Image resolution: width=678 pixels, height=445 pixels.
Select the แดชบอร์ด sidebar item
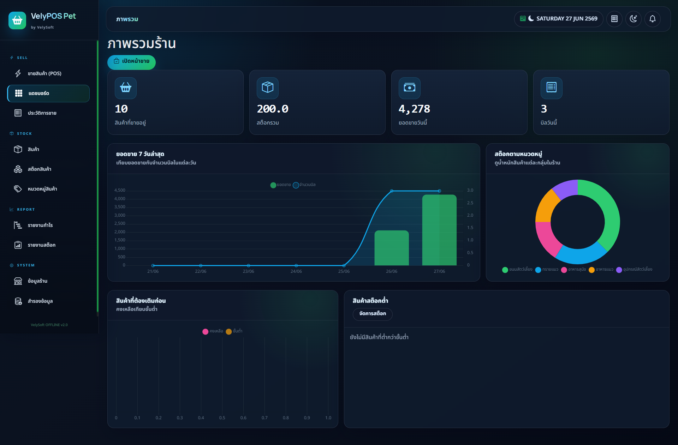tap(48, 94)
